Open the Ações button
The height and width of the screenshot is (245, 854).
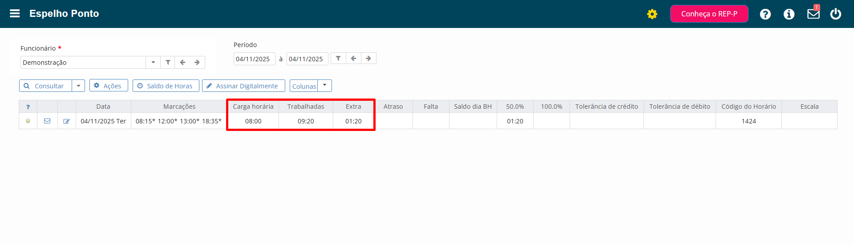109,86
